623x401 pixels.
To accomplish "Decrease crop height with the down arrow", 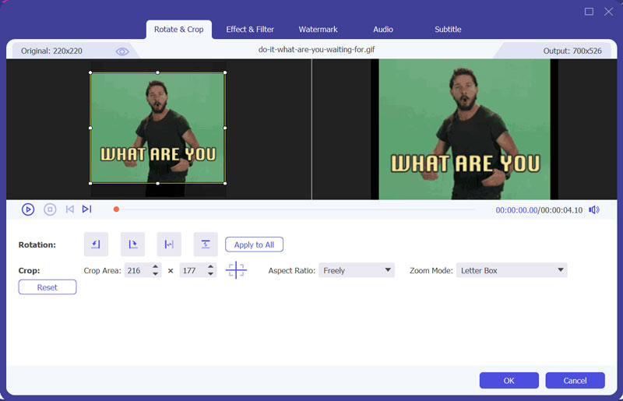I will 210,274.
